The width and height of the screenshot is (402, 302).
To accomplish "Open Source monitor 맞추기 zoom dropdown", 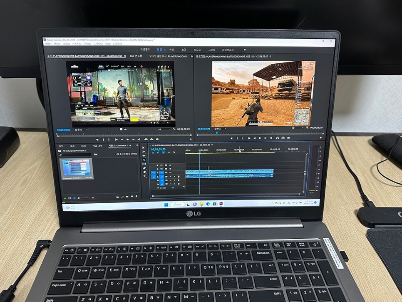I will point(81,130).
